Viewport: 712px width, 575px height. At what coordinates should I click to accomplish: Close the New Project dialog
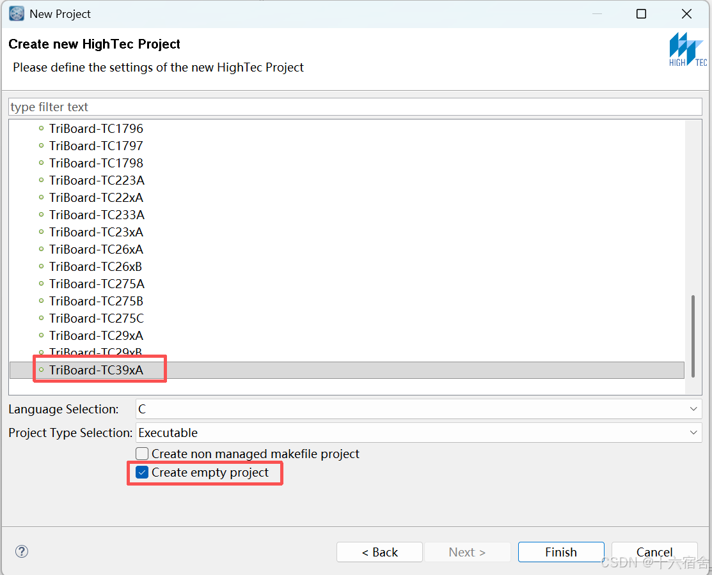tap(686, 14)
